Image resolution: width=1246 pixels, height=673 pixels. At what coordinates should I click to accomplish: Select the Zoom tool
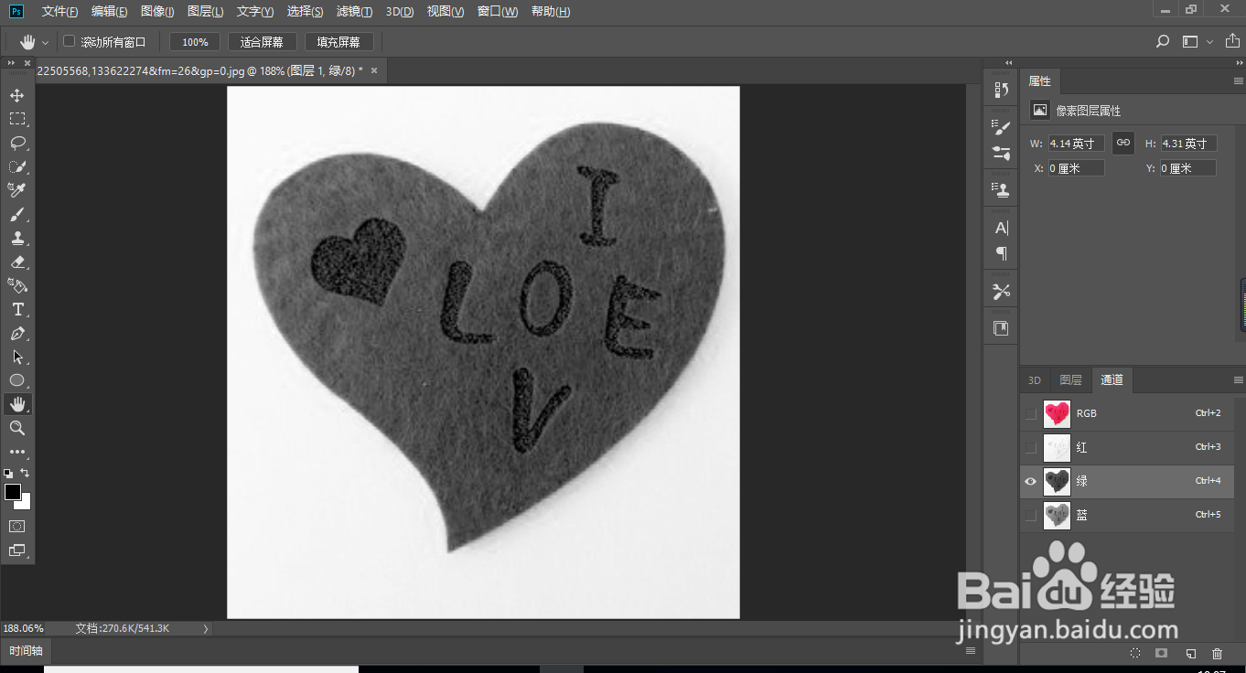17,428
